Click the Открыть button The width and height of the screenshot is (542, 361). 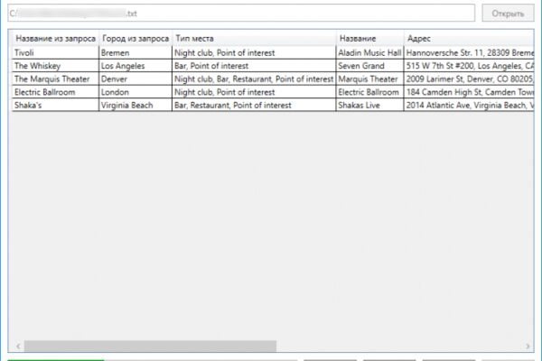[x=508, y=14]
